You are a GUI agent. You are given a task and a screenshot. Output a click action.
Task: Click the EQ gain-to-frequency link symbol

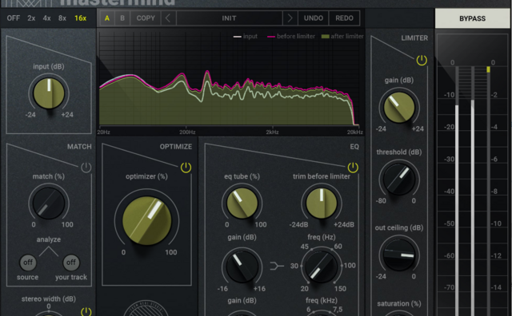coord(277,267)
